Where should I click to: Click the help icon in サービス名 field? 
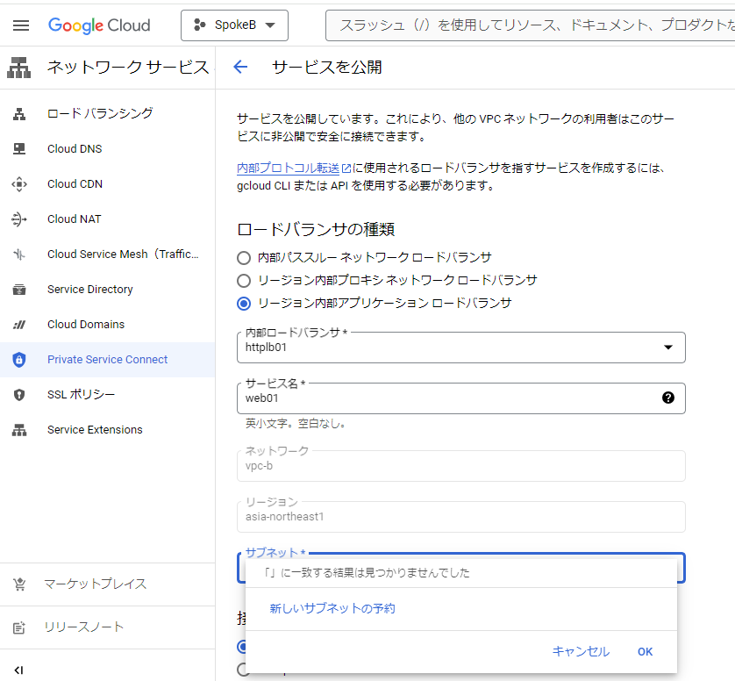pos(668,398)
